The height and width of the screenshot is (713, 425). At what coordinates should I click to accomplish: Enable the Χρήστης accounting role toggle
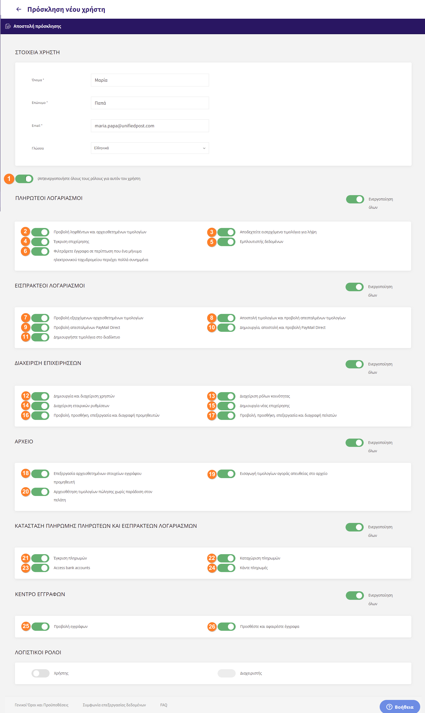[40, 673]
